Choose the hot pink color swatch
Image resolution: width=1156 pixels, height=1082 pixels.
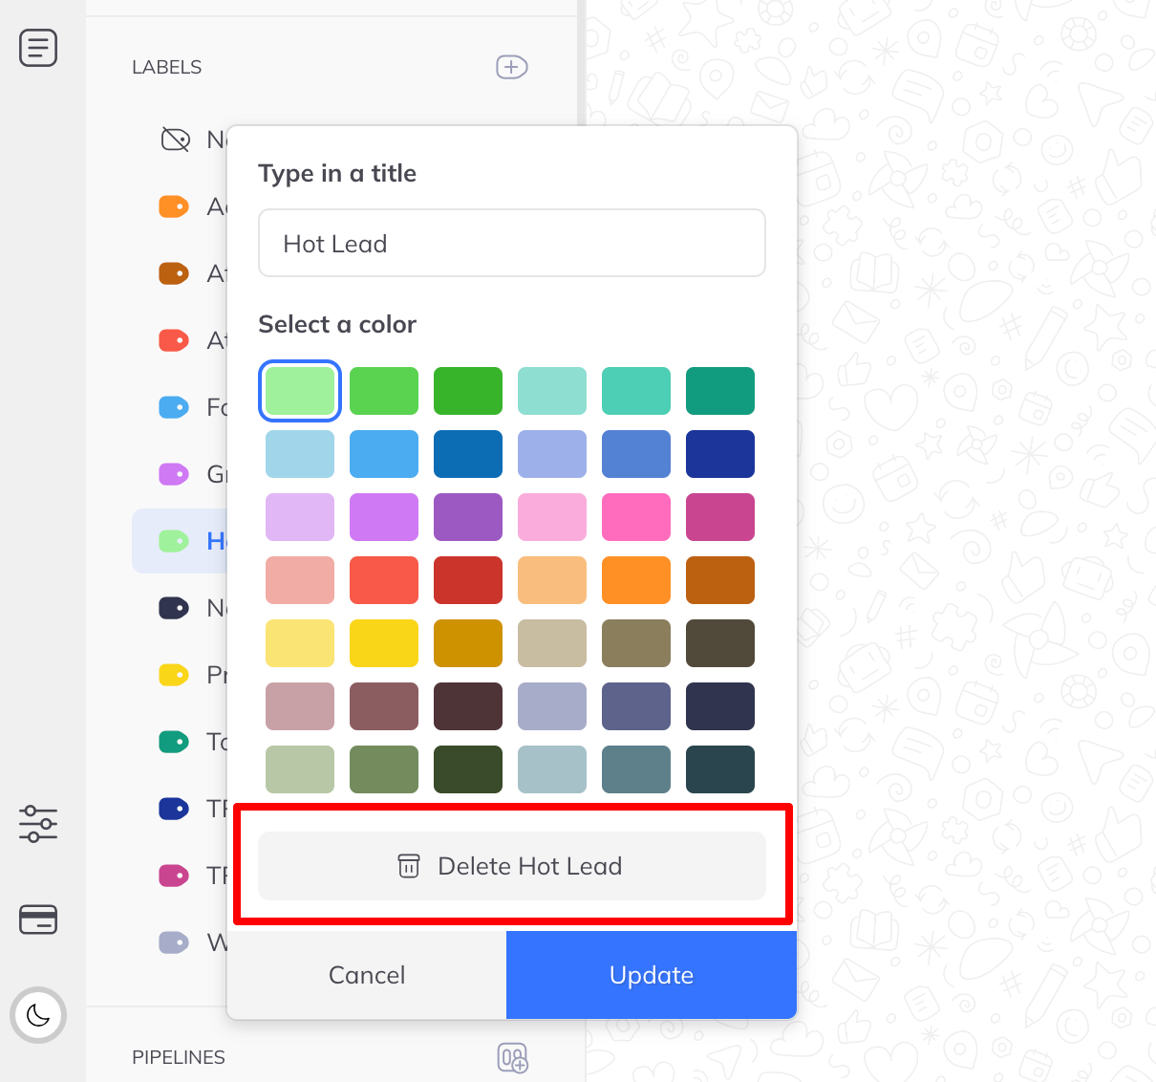(636, 517)
